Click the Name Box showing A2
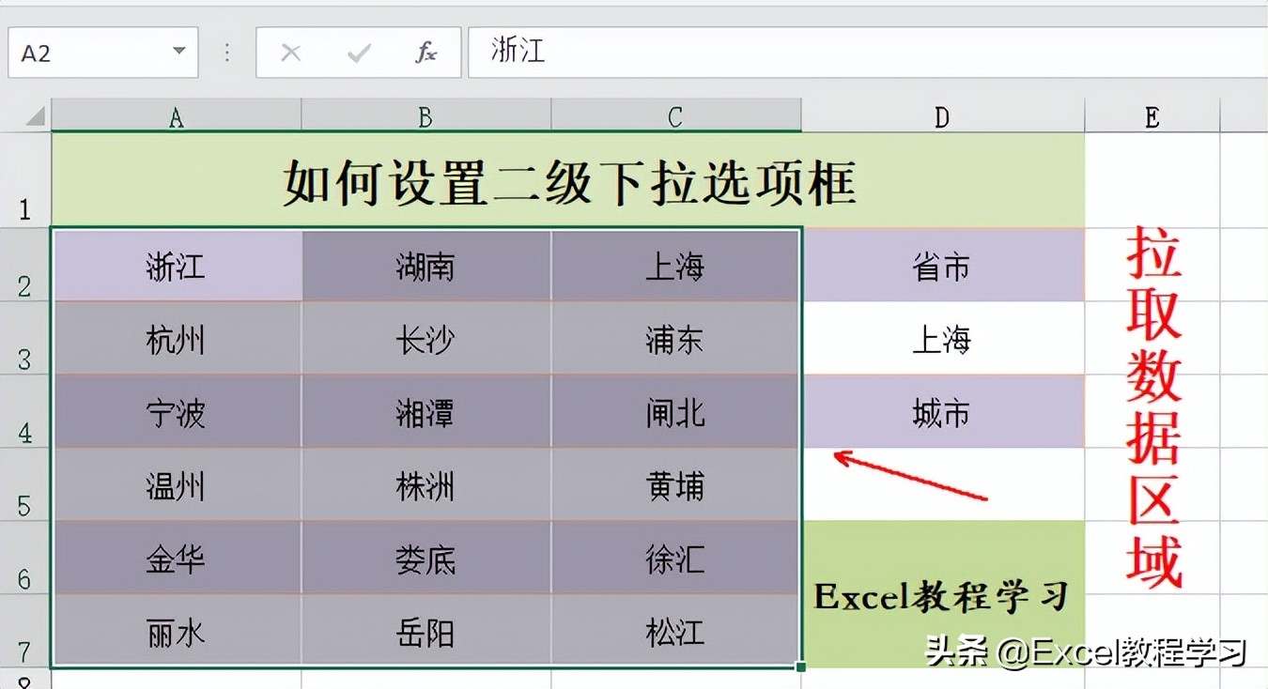Viewport: 1268px width, 689px height. [x=103, y=52]
